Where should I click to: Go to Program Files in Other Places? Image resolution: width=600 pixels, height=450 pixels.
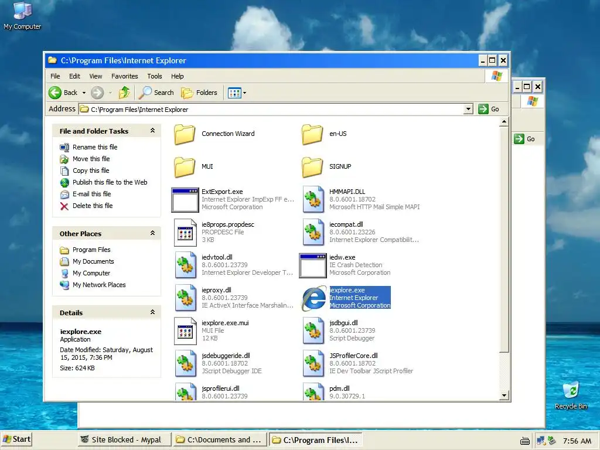91,250
